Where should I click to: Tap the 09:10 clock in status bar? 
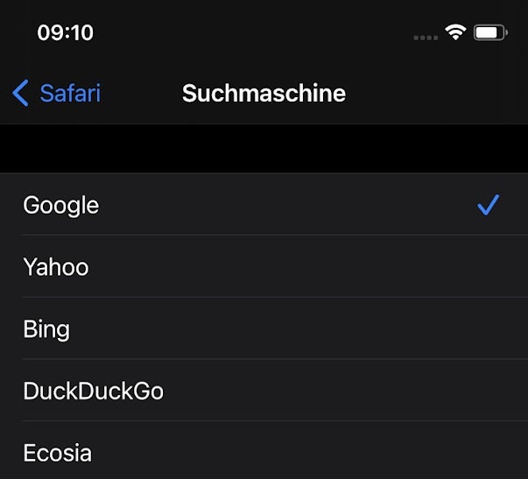tap(65, 33)
